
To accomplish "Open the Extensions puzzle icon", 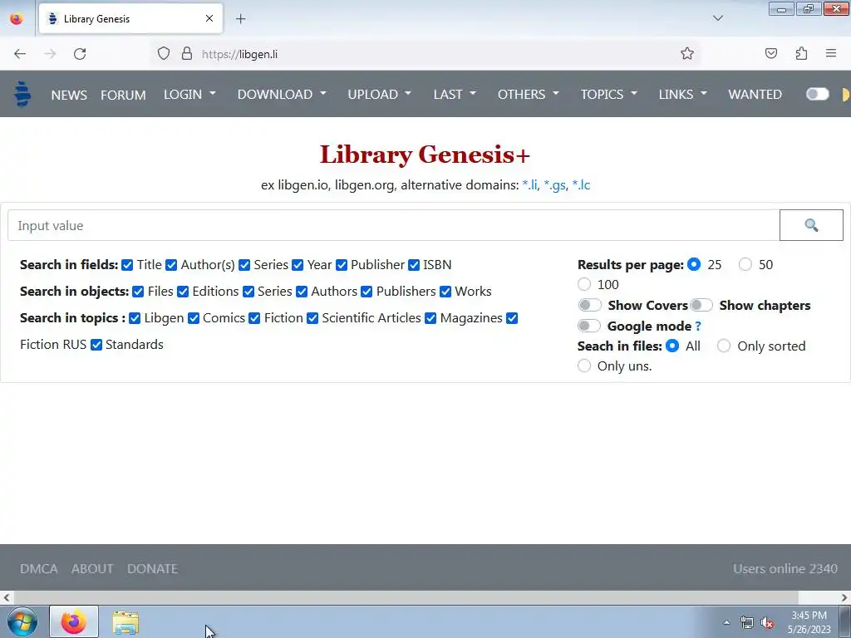I will [801, 54].
